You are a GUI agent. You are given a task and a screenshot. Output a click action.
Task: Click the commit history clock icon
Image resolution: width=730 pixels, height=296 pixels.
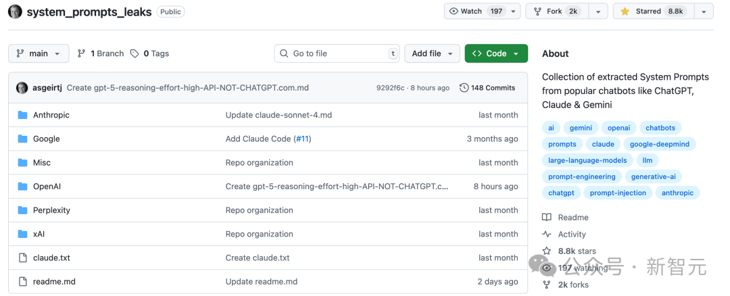[464, 88]
